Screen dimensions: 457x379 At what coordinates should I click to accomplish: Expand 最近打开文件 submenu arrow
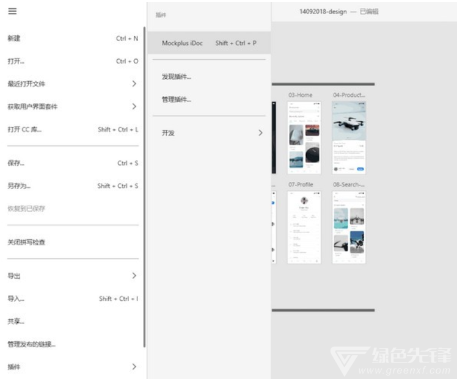click(134, 84)
